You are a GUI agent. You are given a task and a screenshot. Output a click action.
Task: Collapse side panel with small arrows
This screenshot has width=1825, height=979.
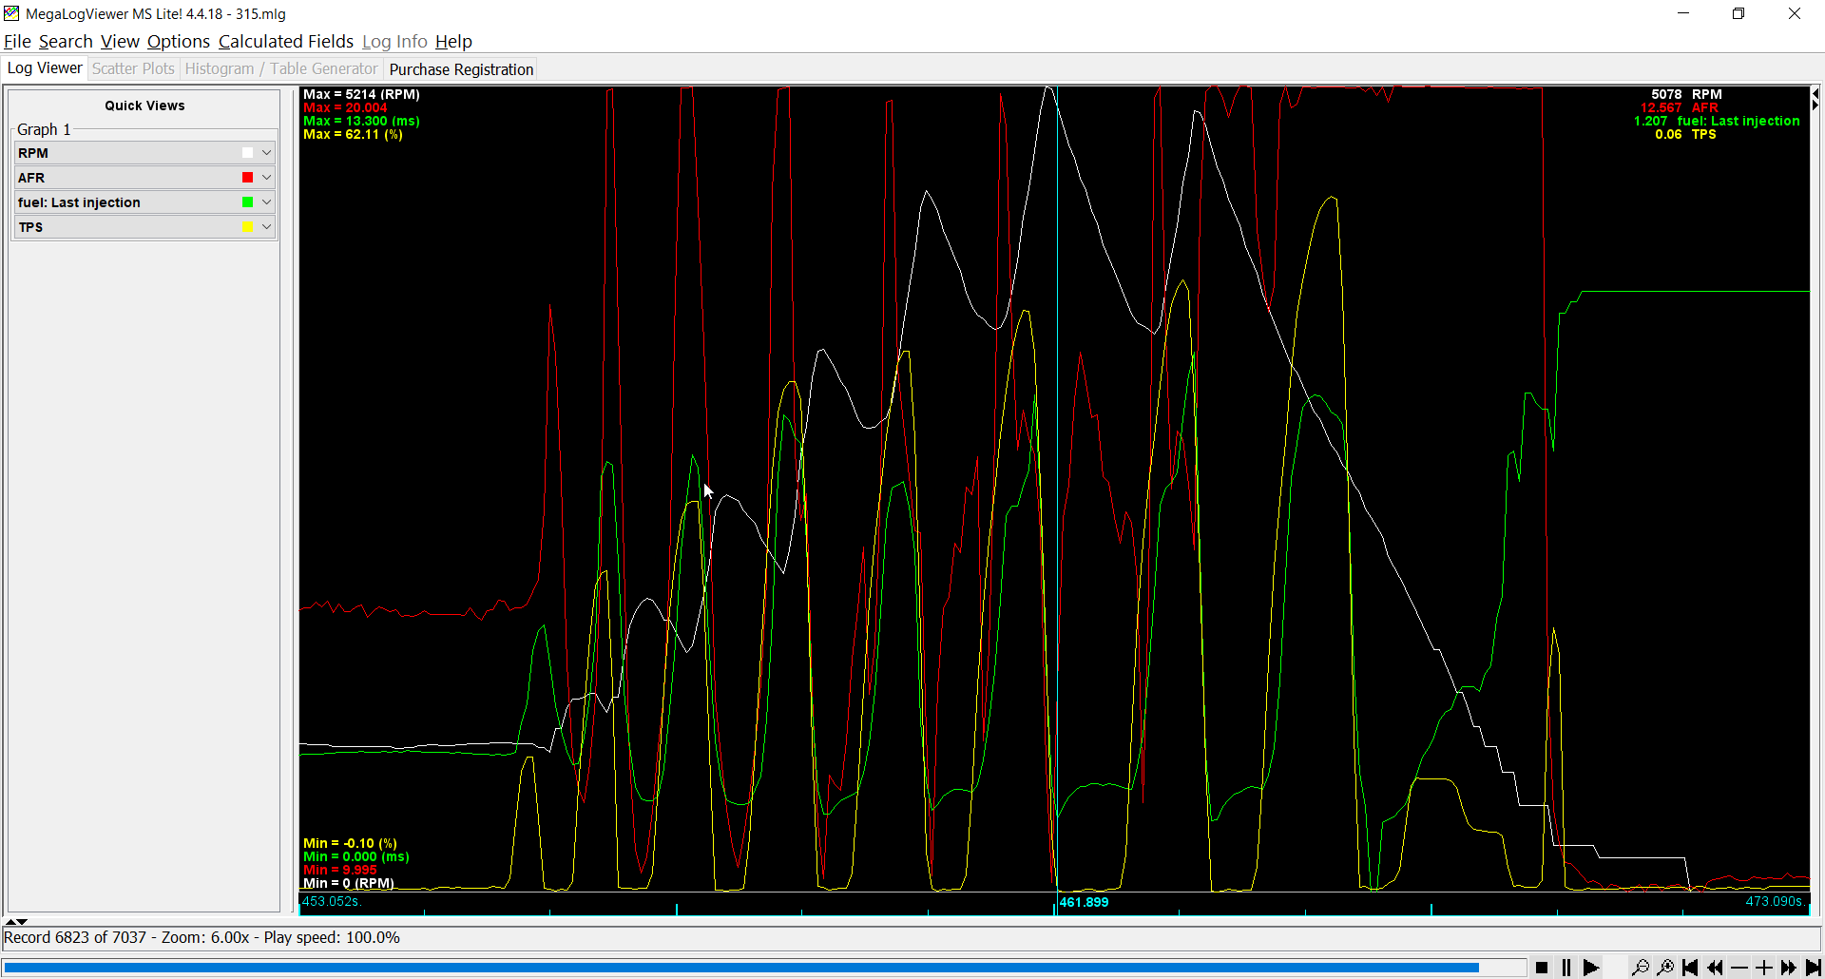[x=17, y=921]
